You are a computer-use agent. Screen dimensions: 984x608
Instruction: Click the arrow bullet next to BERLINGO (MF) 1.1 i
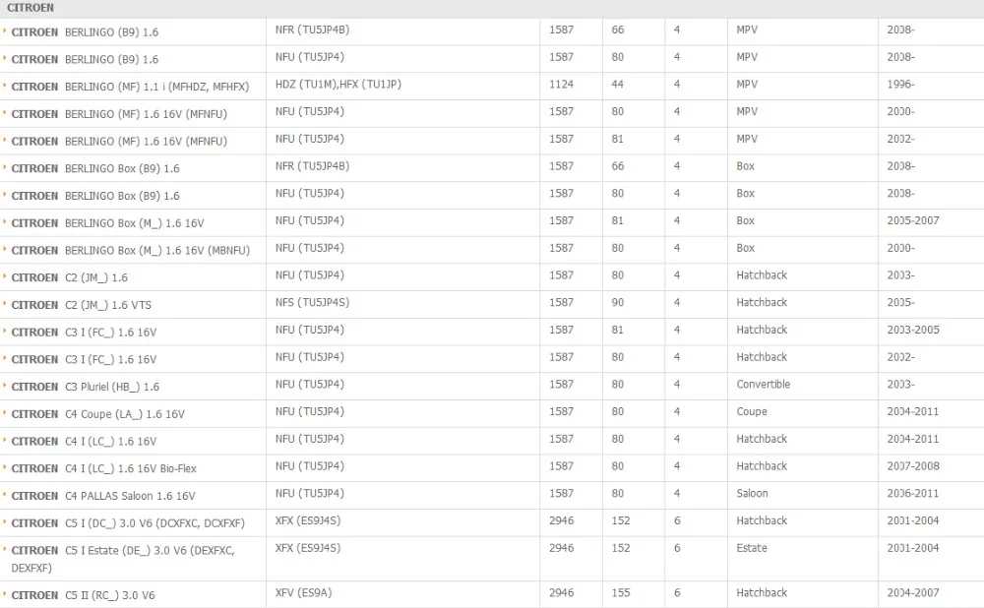pyautogui.click(x=4, y=85)
